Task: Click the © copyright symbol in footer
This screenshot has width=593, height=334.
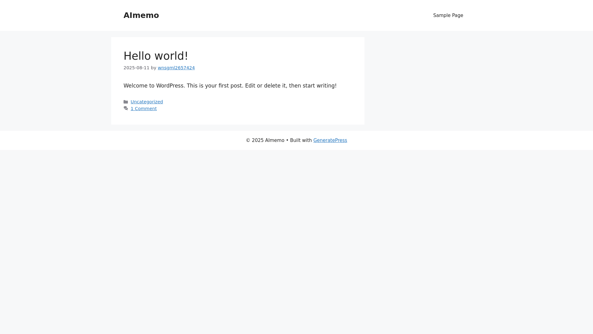Action: point(248,140)
